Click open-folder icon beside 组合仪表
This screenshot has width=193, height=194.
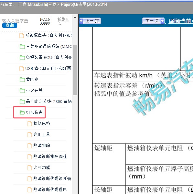22,113
